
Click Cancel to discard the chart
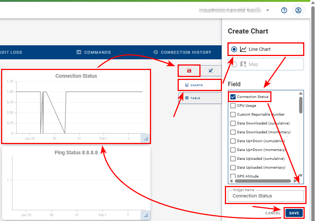point(273,213)
